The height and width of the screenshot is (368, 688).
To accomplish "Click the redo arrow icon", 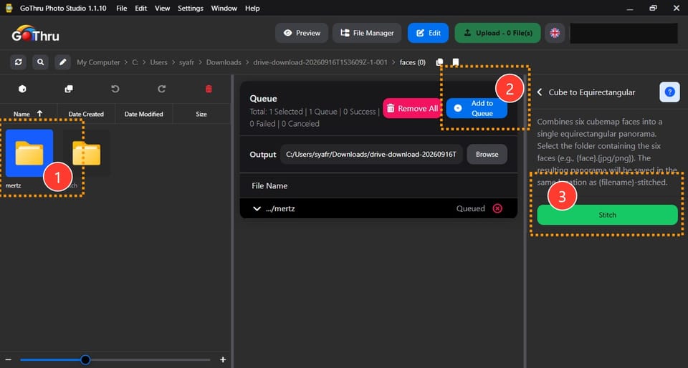I will pyautogui.click(x=162, y=89).
